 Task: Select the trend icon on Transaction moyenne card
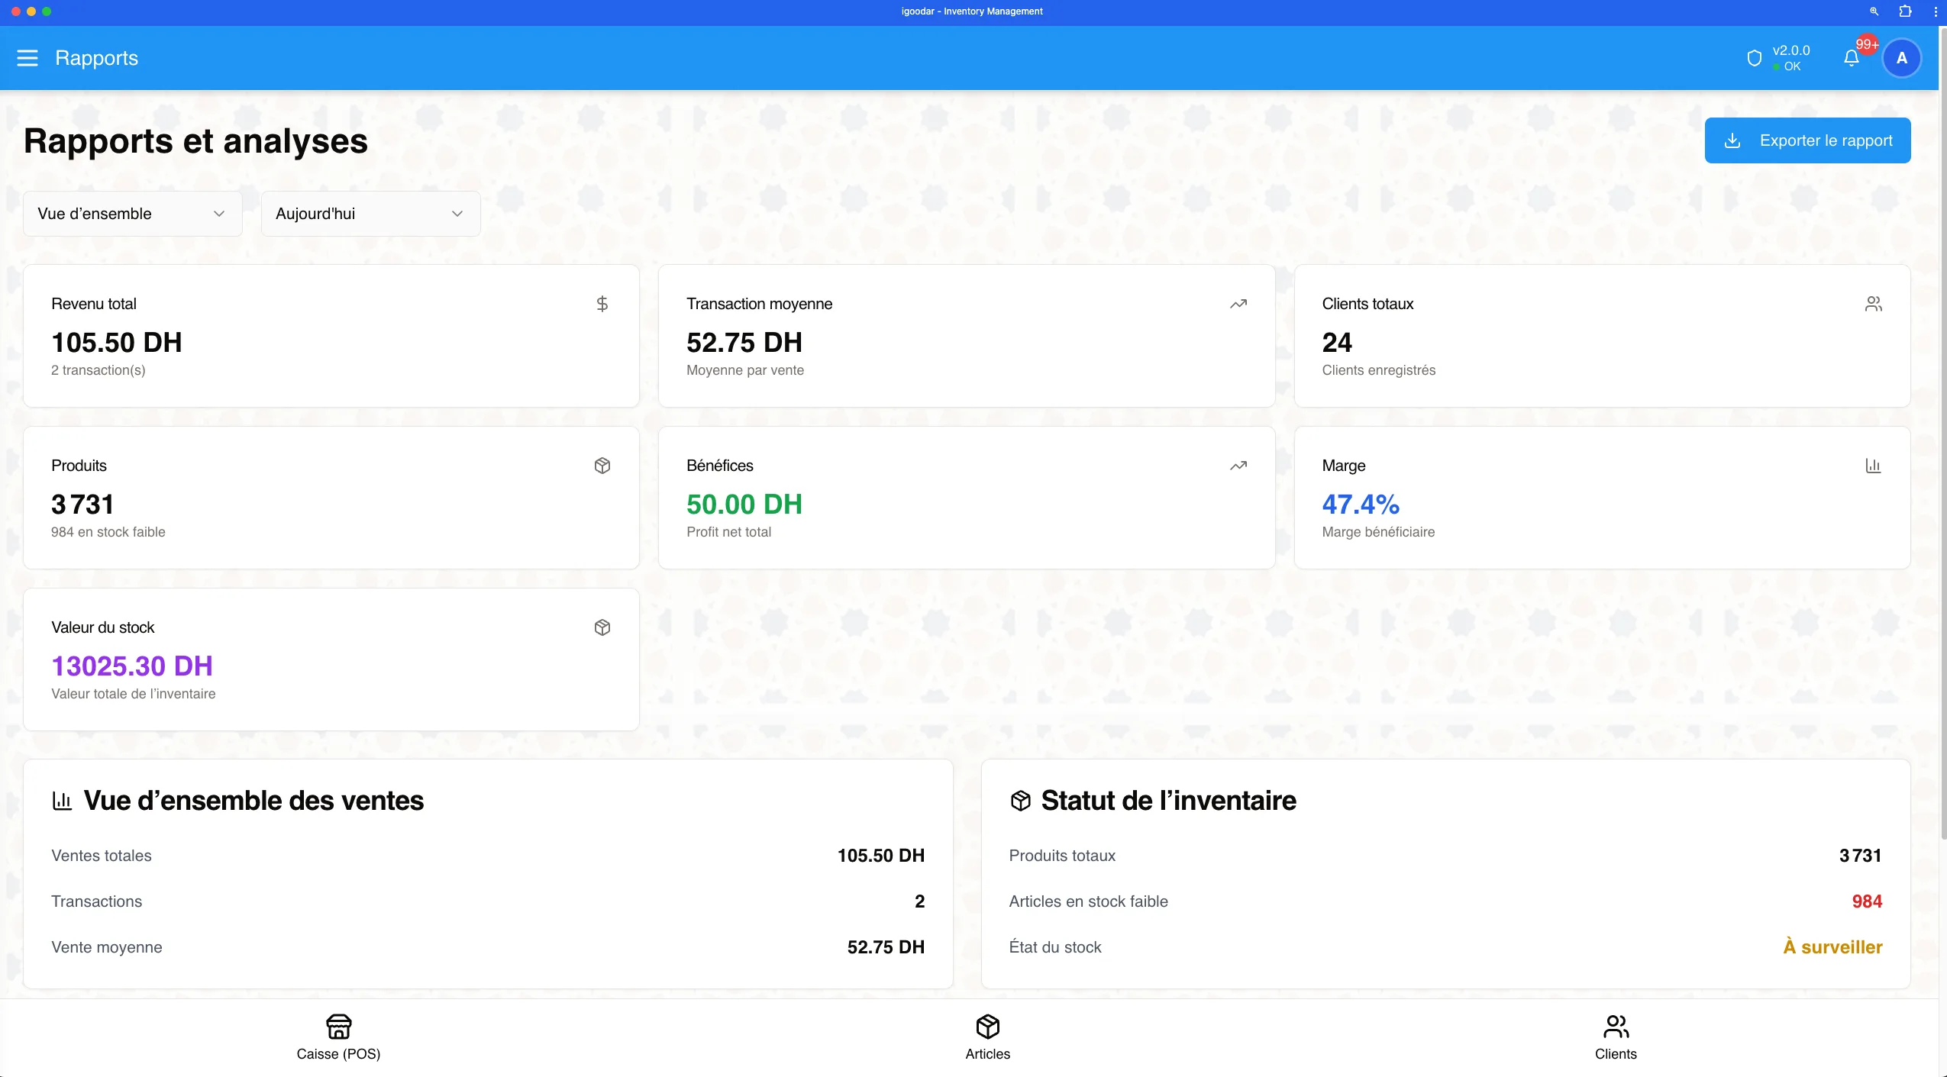[x=1238, y=303]
